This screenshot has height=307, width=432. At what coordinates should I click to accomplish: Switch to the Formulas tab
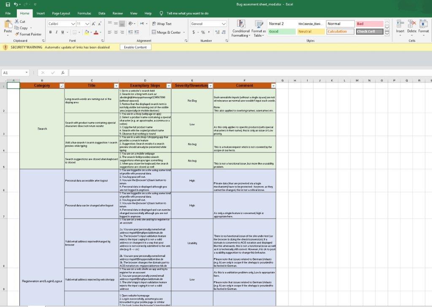(x=84, y=13)
